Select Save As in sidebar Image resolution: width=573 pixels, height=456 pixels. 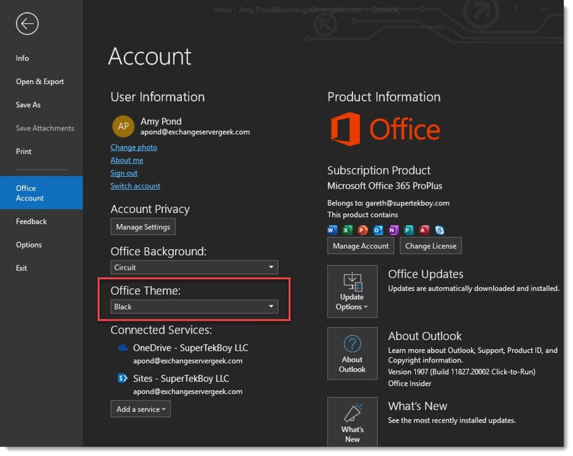tap(28, 105)
